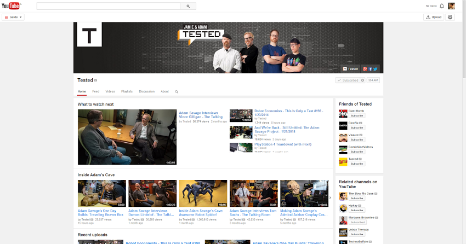The image size is (466, 244).
Task: Click the Tested link in banner
Action: (350, 69)
